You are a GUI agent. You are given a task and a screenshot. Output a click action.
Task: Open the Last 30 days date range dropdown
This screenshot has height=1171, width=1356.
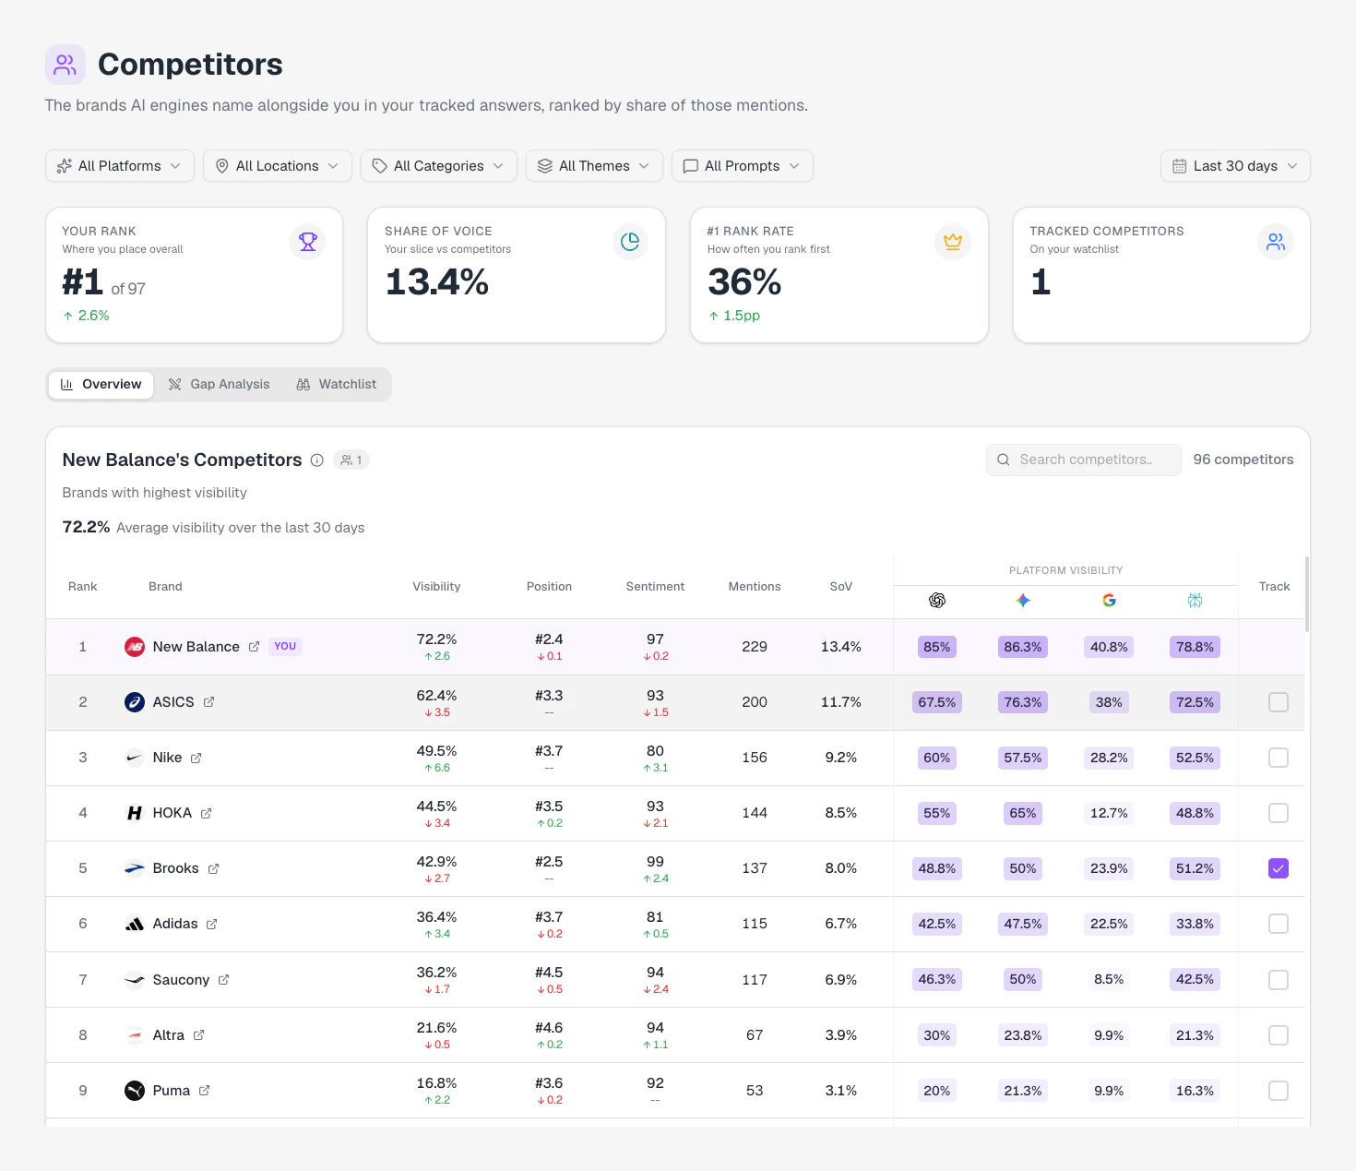click(1235, 166)
